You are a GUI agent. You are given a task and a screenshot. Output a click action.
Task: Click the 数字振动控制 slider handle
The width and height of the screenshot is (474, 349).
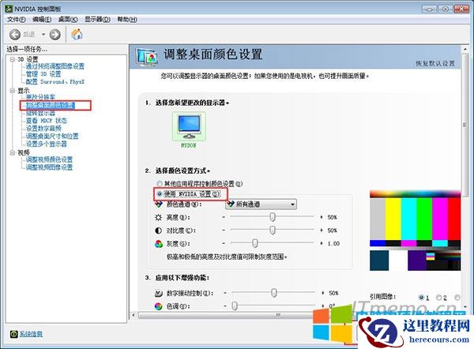click(x=274, y=293)
